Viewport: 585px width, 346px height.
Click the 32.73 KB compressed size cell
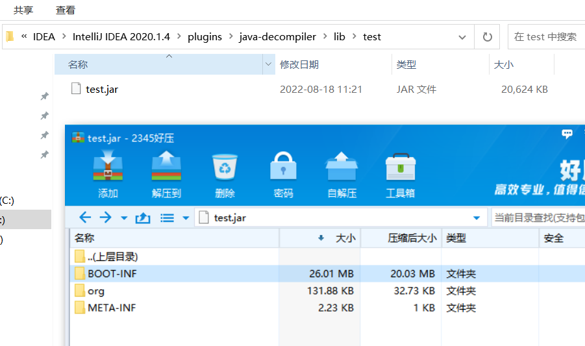pyautogui.click(x=414, y=291)
